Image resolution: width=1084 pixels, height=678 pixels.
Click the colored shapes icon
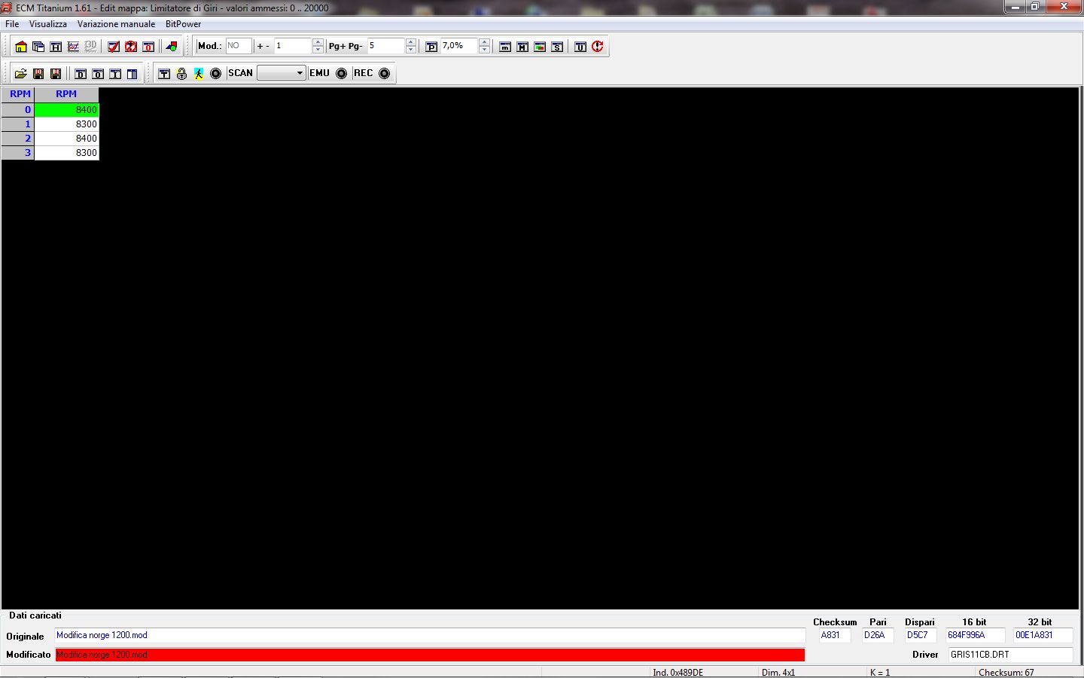click(x=172, y=47)
